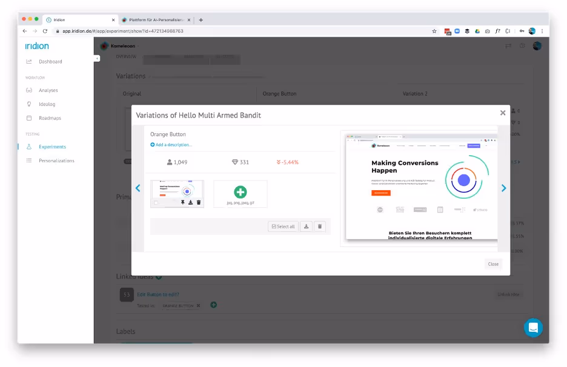Viewport: 567px width, 367px height.
Task: Open Dashboard in the sidebar
Action: pyautogui.click(x=50, y=61)
